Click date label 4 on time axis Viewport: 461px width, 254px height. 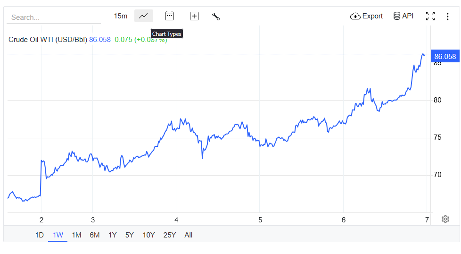pos(176,220)
